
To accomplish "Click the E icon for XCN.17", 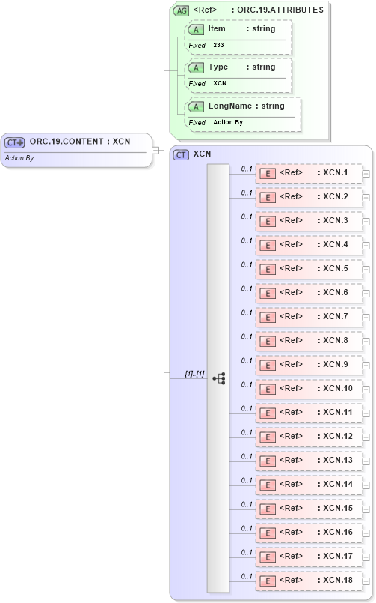I will pos(268,557).
